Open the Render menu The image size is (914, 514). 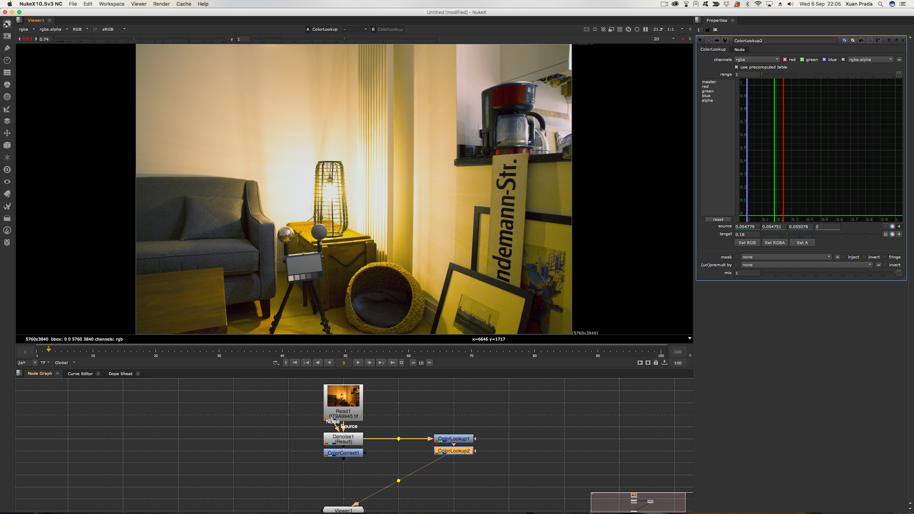click(x=161, y=4)
